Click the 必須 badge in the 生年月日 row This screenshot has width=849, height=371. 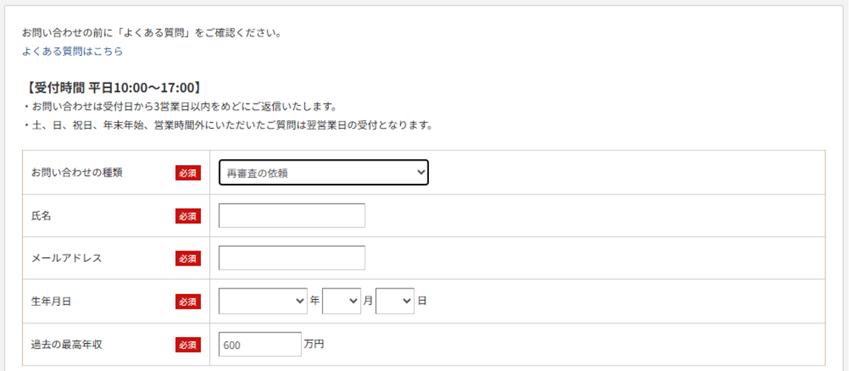[188, 302]
